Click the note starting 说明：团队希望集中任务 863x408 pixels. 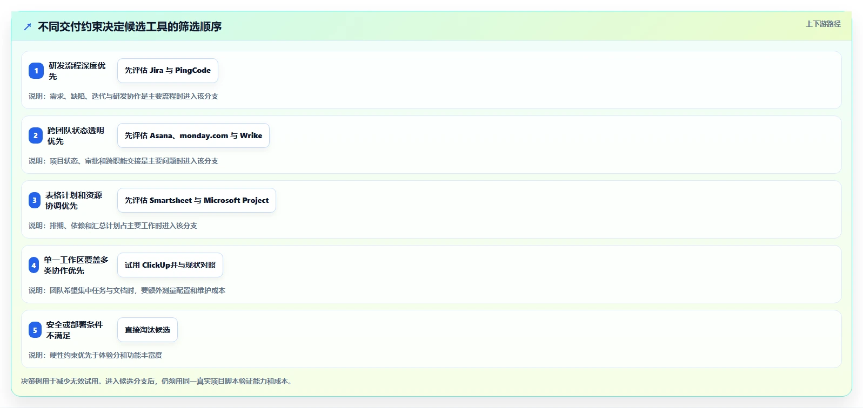(x=127, y=290)
